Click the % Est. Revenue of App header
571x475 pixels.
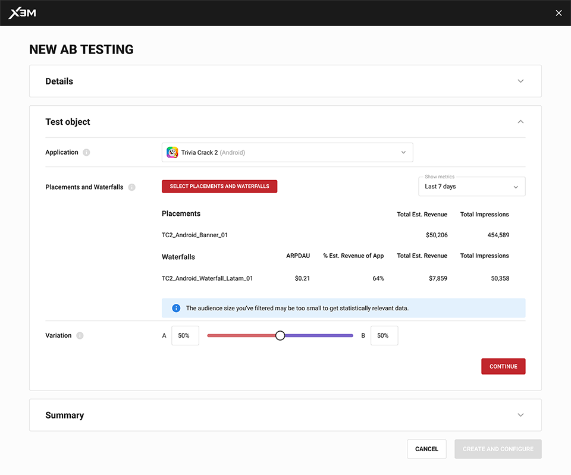[353, 256]
